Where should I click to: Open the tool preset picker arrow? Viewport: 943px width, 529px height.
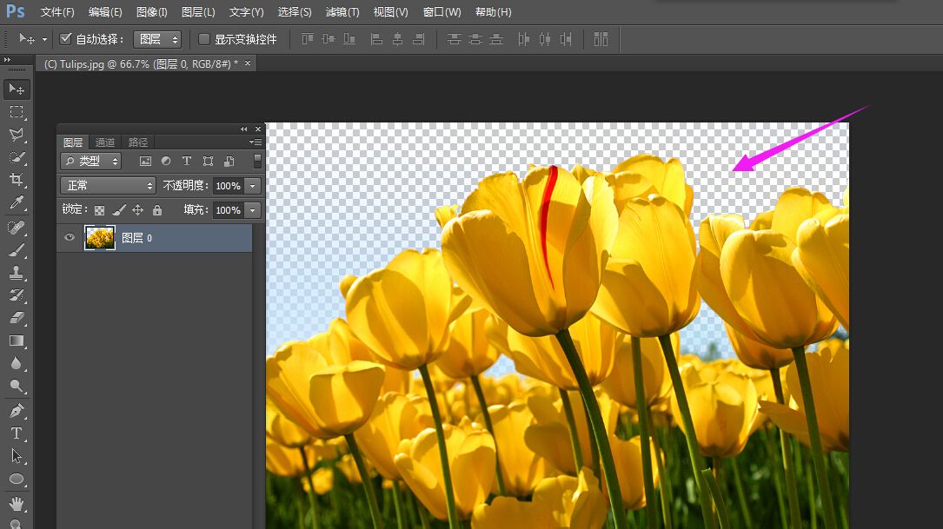coord(44,40)
